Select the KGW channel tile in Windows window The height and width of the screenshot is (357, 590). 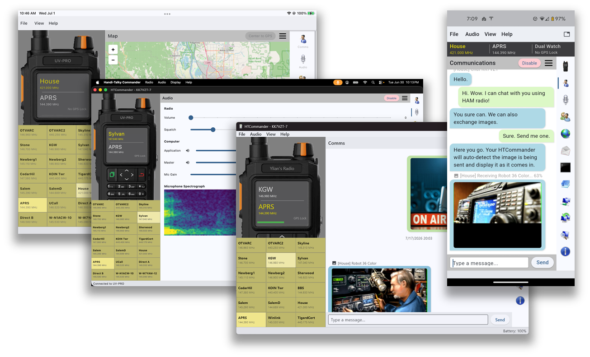point(281,260)
